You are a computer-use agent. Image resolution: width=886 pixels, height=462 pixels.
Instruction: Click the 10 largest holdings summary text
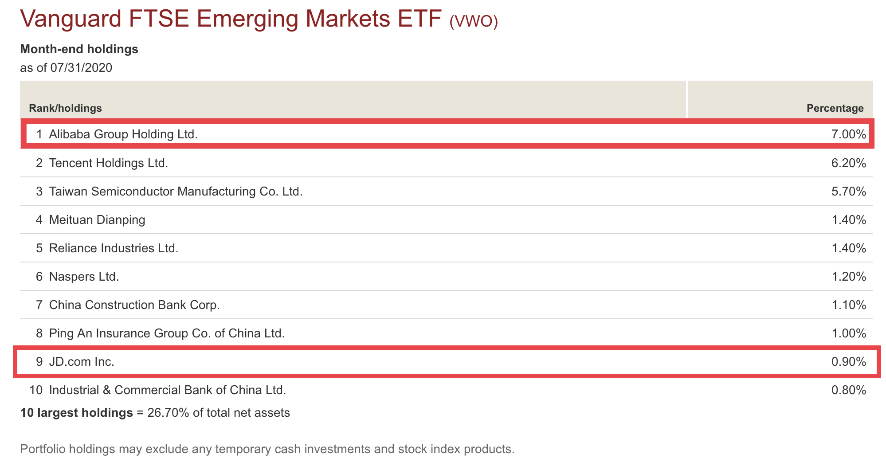click(155, 413)
